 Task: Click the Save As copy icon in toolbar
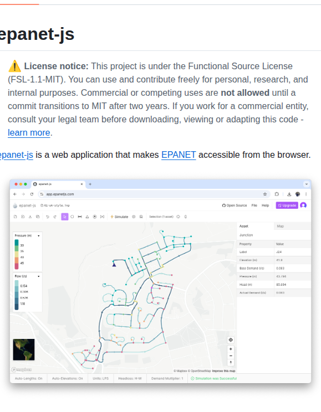tap(38, 217)
